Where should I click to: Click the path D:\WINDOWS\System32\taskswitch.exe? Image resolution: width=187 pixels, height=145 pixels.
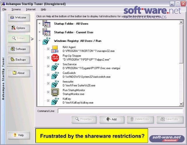tap(87, 77)
